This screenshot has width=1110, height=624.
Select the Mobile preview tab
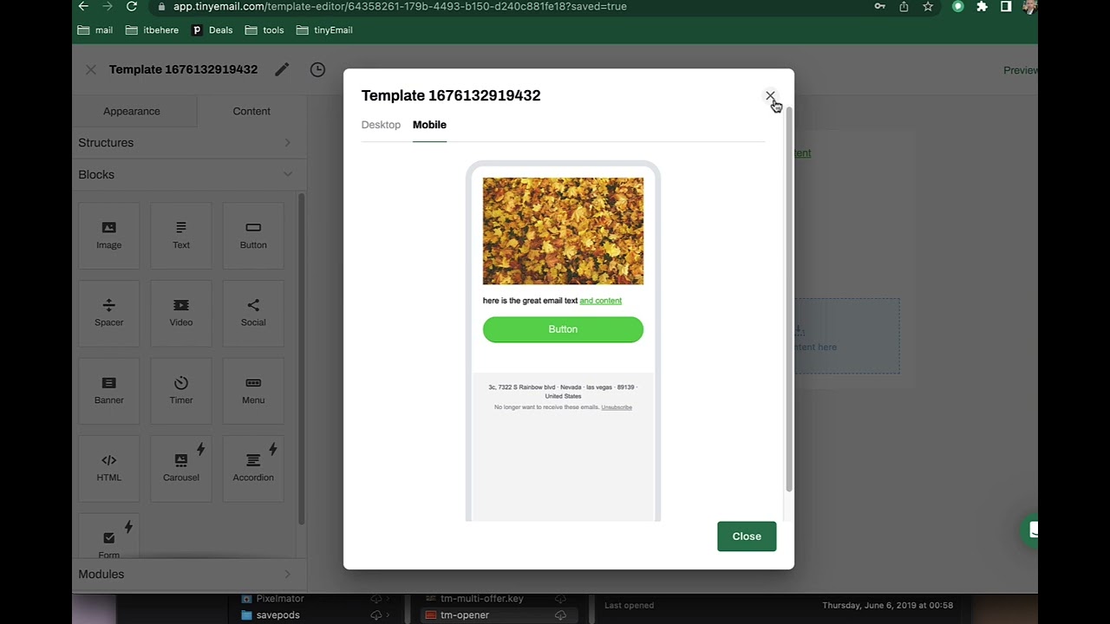429,125
